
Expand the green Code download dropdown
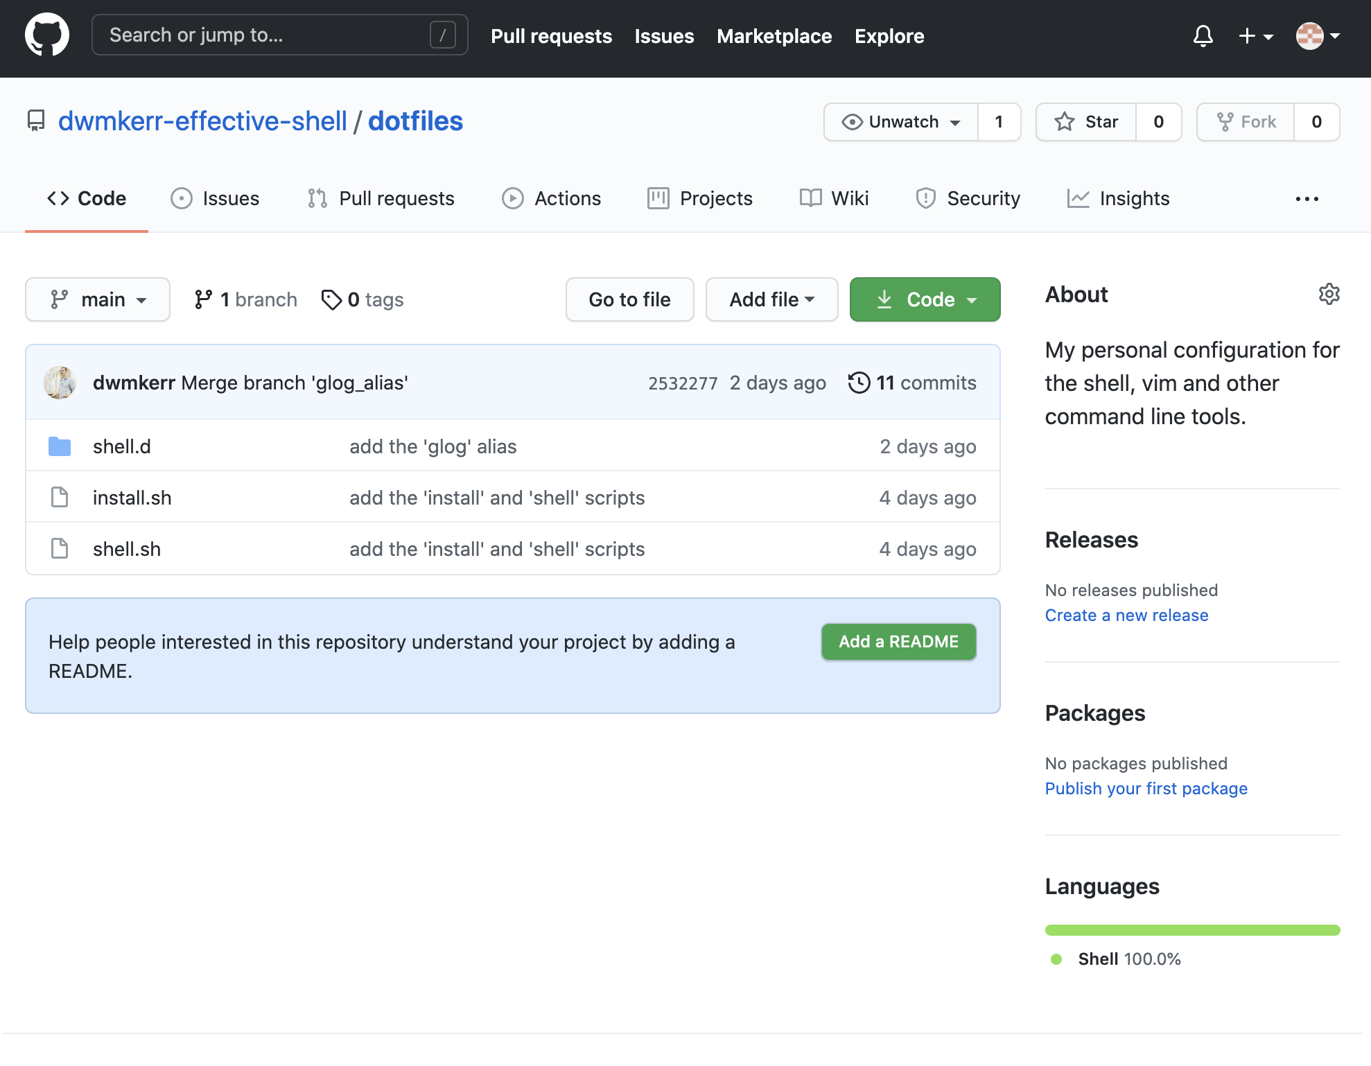(925, 299)
